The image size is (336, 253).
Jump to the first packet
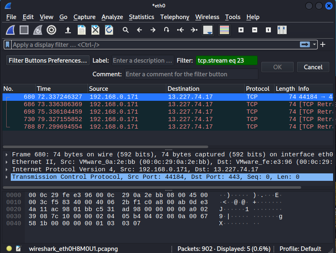(180, 30)
